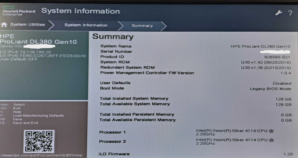
Task: Select the QR code image
Action: coord(39,141)
